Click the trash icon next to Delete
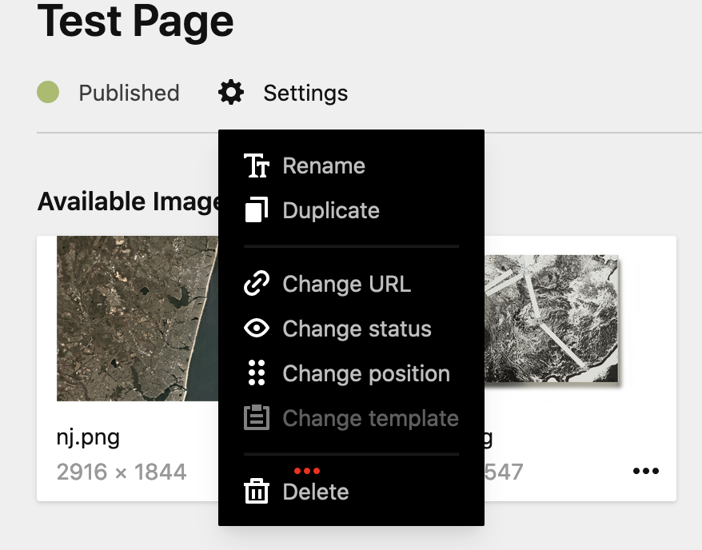702x550 pixels. coord(255,492)
